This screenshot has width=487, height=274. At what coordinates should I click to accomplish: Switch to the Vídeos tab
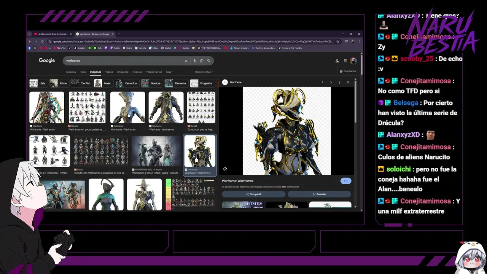click(x=109, y=72)
